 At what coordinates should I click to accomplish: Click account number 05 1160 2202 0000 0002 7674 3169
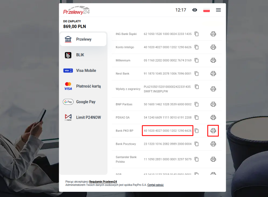[167, 60]
